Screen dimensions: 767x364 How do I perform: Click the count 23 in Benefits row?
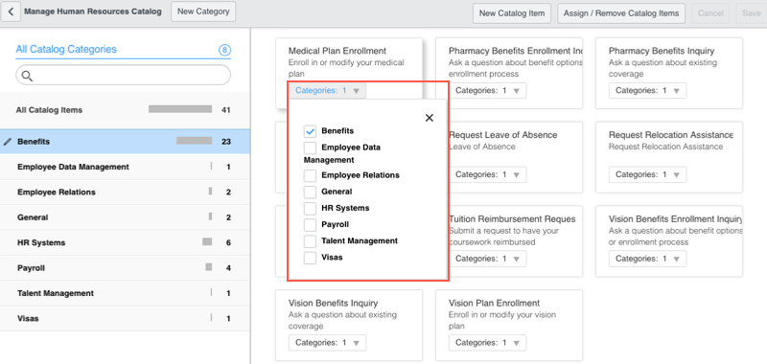[x=225, y=142]
